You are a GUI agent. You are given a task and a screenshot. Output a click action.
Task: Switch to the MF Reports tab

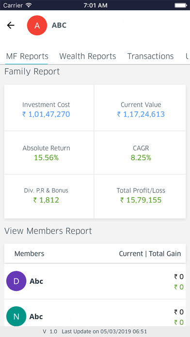(27, 56)
